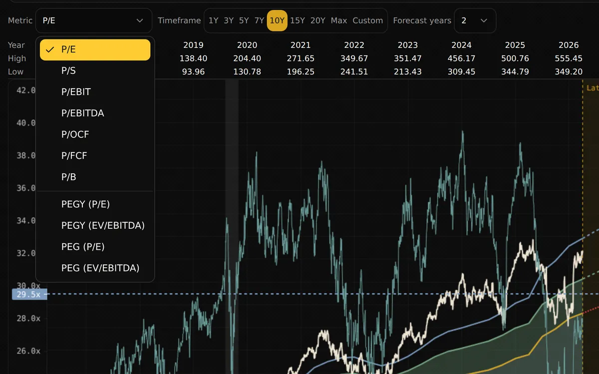
Task: Pick the P/FCF metric
Action: point(95,156)
